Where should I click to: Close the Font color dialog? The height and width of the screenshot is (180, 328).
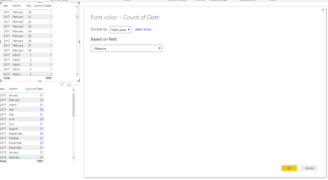[323, 10]
